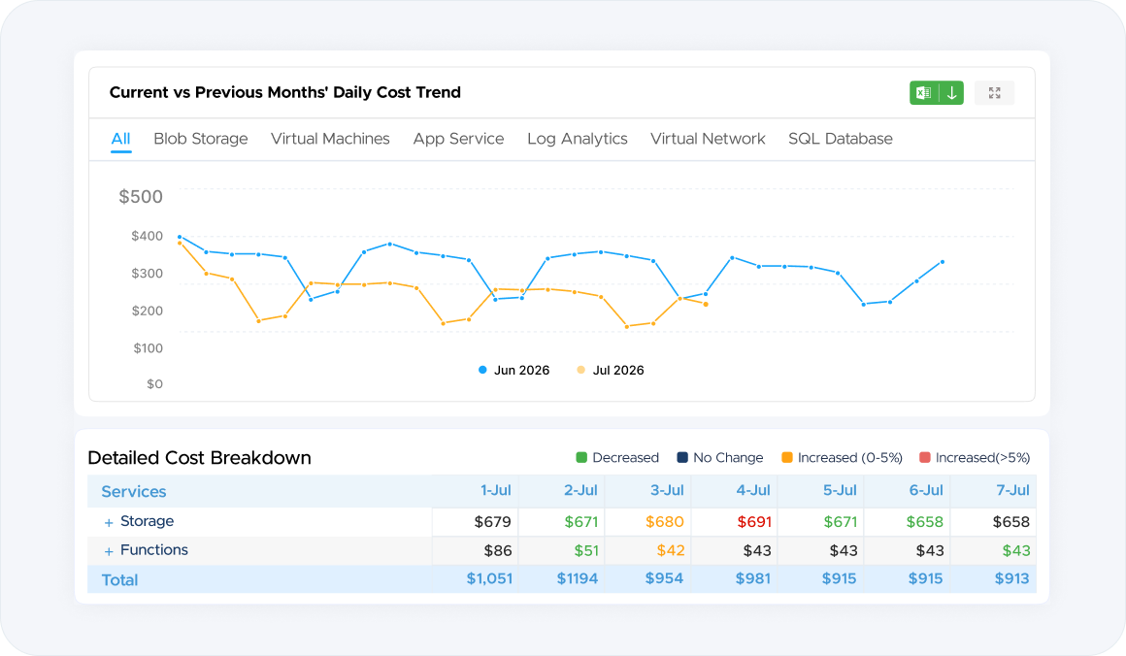Click the 1-Jul column header
Viewport: 1126px width, 656px height.
495,490
